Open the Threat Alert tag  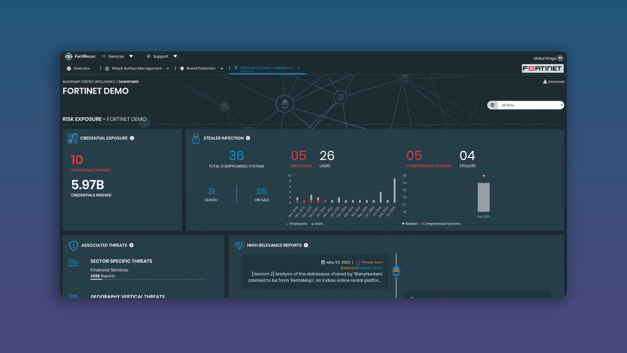pos(372,262)
